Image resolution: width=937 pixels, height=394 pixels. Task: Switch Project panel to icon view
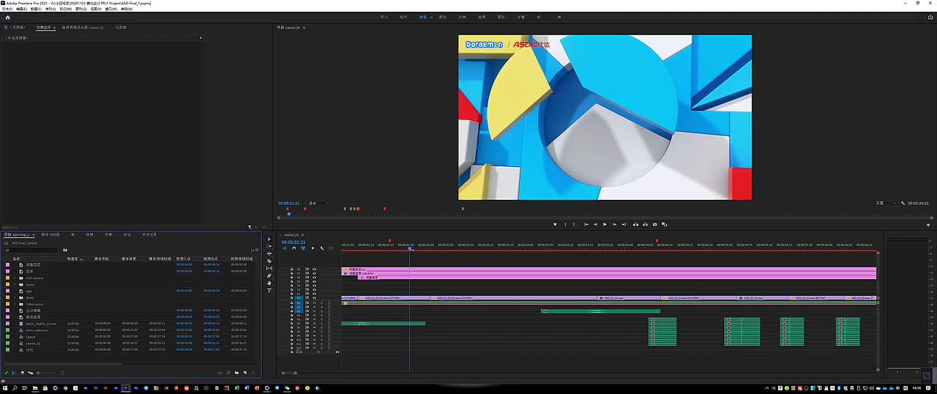23,373
